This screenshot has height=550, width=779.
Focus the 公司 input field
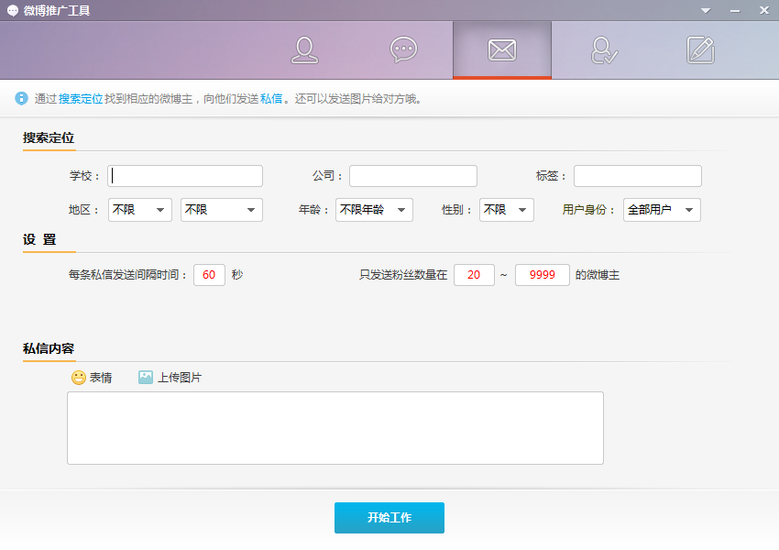click(413, 176)
